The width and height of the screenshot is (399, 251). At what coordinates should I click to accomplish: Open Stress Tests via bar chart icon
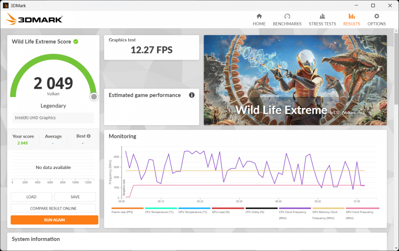(322, 16)
